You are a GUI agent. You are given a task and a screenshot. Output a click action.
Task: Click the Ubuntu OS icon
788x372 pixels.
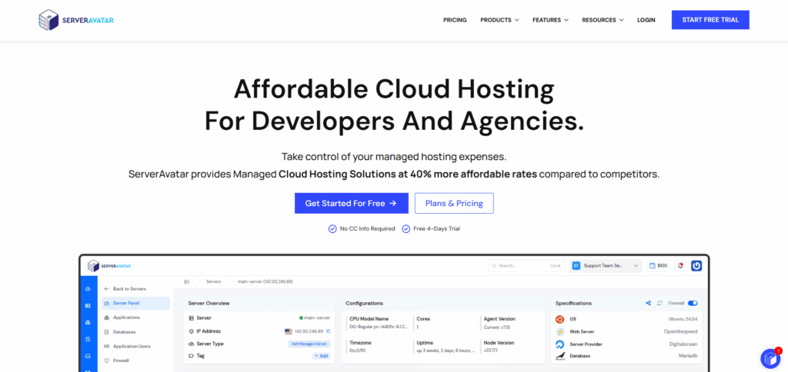[560, 319]
